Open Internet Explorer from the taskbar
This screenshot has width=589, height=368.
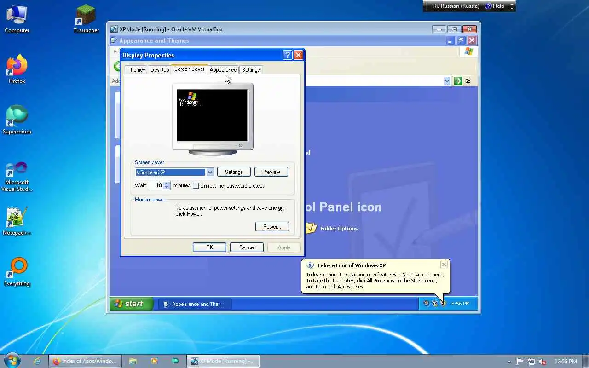(x=38, y=361)
